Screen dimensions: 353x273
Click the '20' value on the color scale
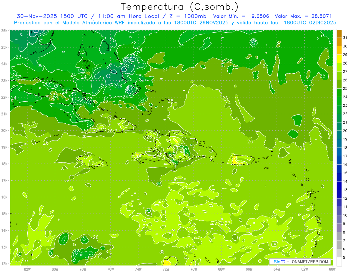[x=345, y=131]
